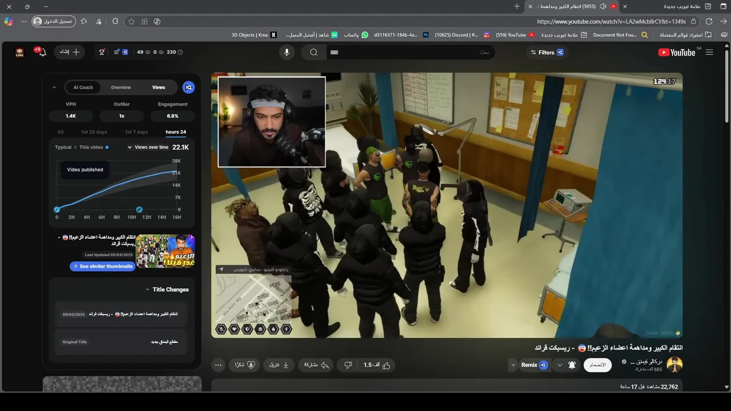Select the Views tab
The width and height of the screenshot is (731, 411).
tap(159, 87)
